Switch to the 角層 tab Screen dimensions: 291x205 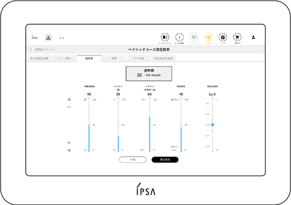tap(114, 59)
